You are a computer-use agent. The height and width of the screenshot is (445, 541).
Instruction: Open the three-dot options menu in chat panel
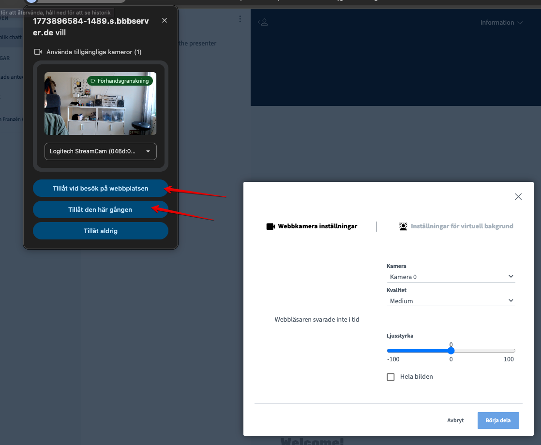[240, 19]
